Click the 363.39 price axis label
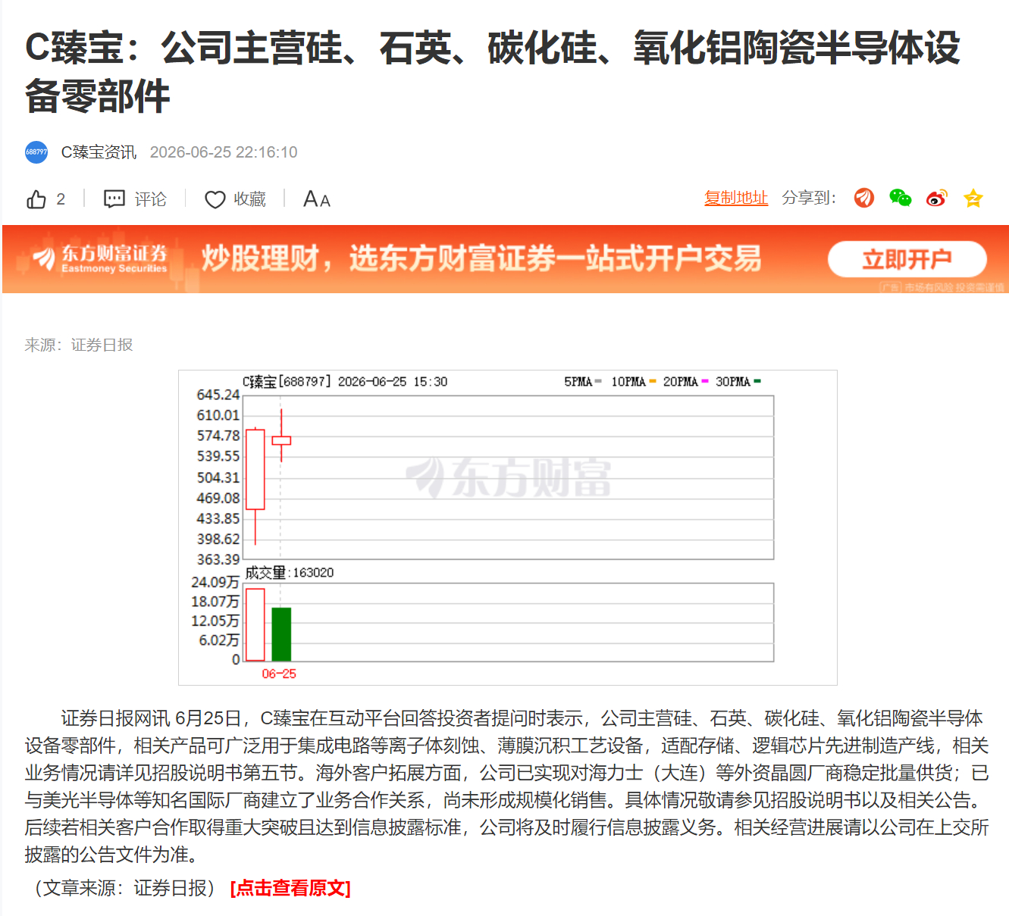This screenshot has width=1009, height=916. (x=218, y=559)
